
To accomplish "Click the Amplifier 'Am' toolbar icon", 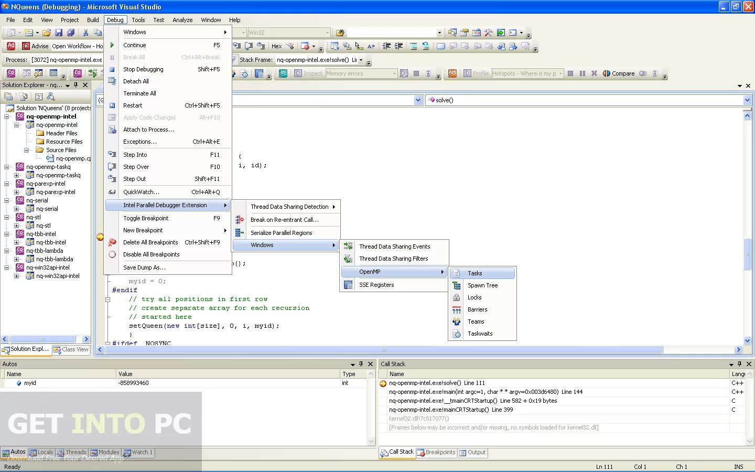I will coord(452,73).
